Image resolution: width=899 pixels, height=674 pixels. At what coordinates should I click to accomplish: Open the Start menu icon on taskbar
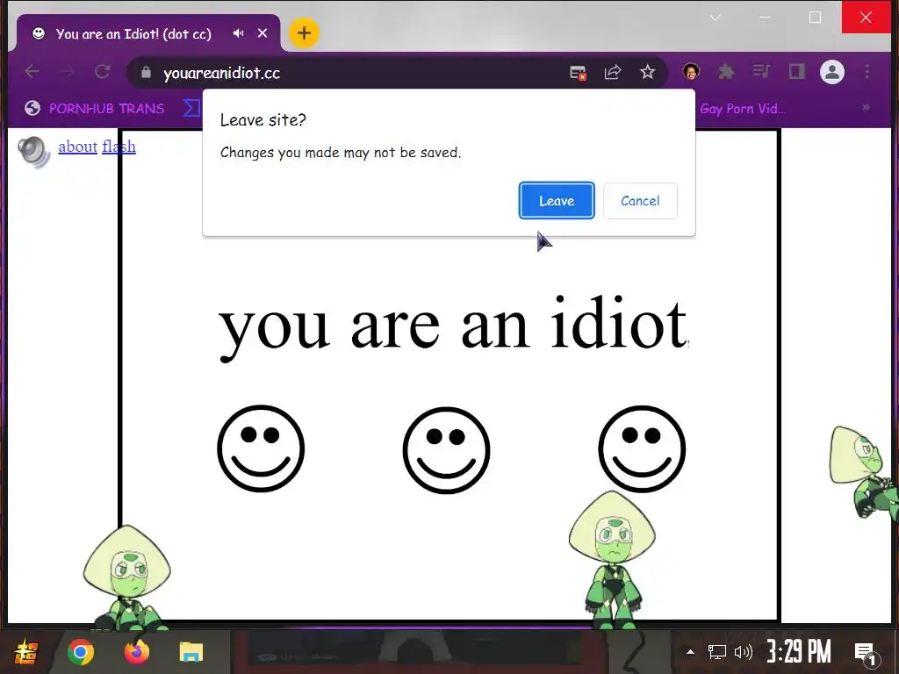coord(25,652)
